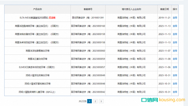Select filing number 2023000049 cell
This screenshot has height=106, width=188.
click(88, 75)
